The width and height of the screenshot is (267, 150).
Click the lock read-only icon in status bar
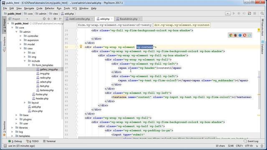[257, 146]
